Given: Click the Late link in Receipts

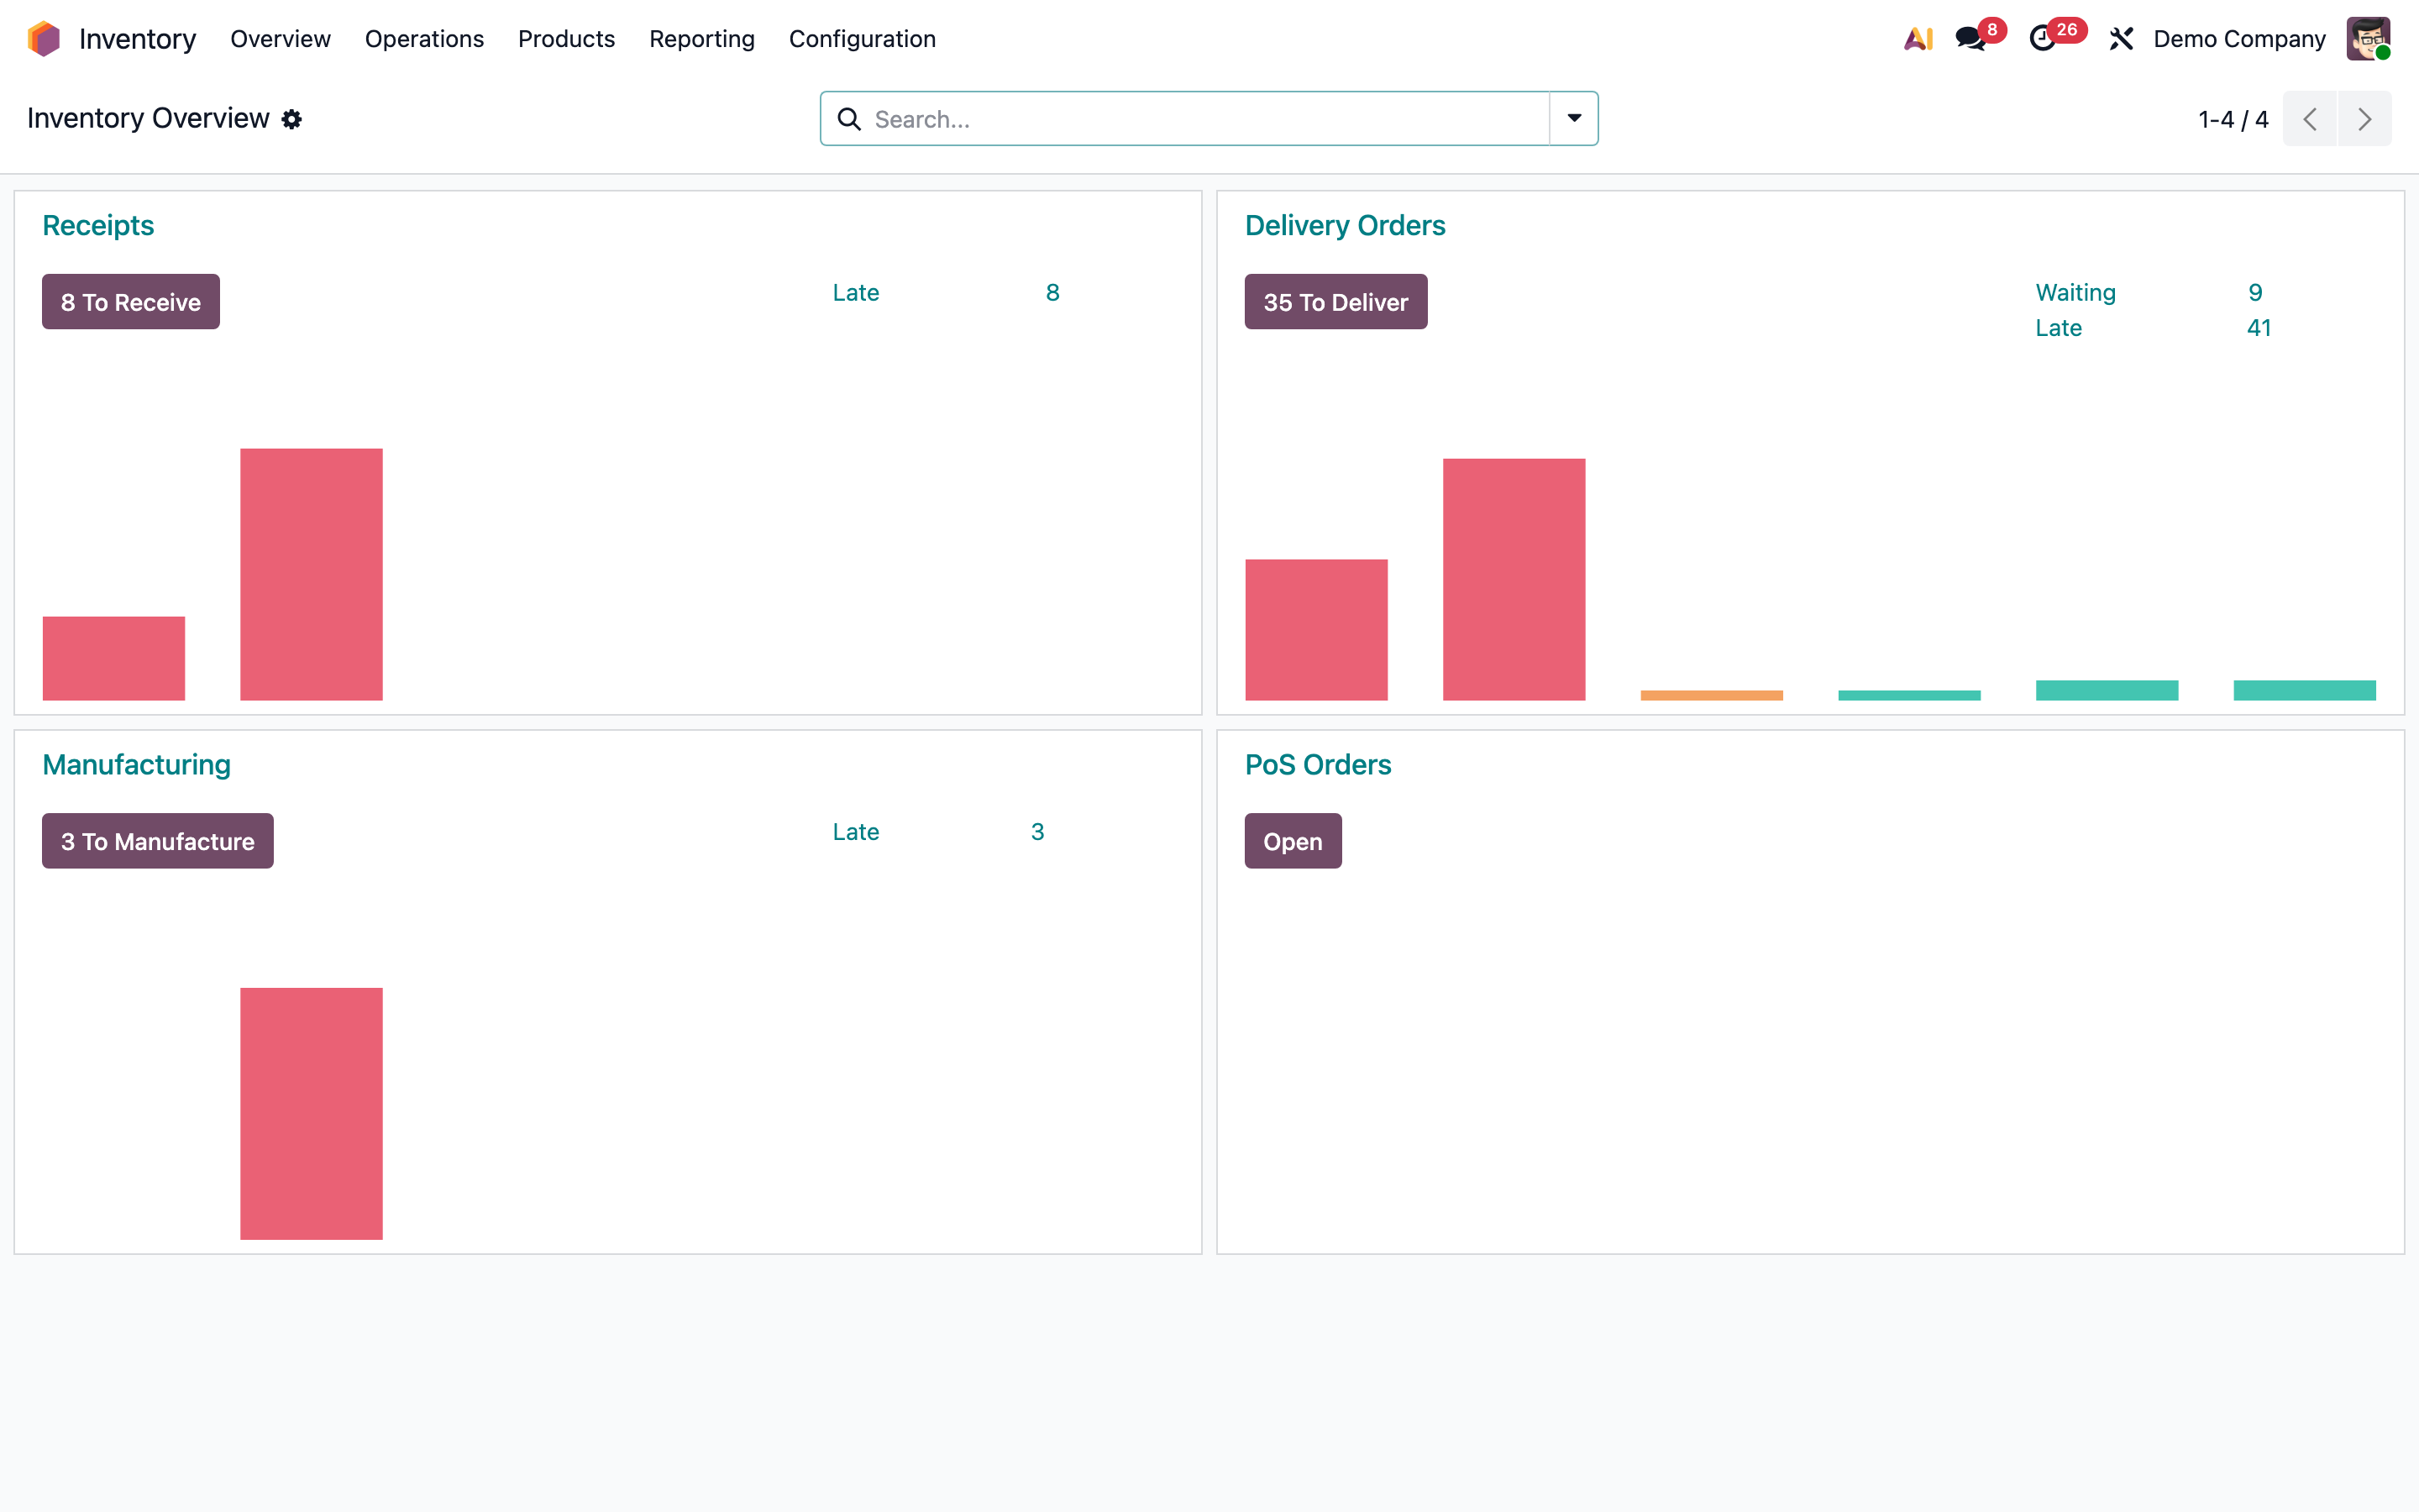Looking at the screenshot, I should [x=856, y=292].
